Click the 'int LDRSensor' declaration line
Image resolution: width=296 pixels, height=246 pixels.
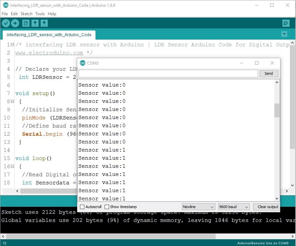(47, 77)
